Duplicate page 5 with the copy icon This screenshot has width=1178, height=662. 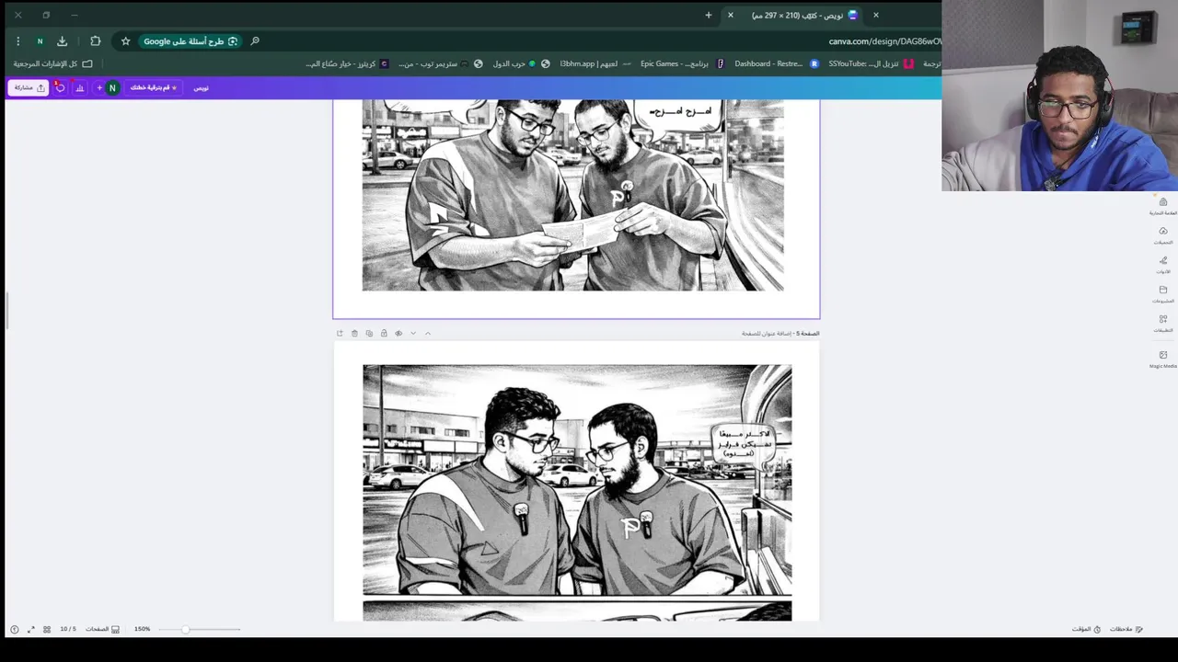(369, 333)
